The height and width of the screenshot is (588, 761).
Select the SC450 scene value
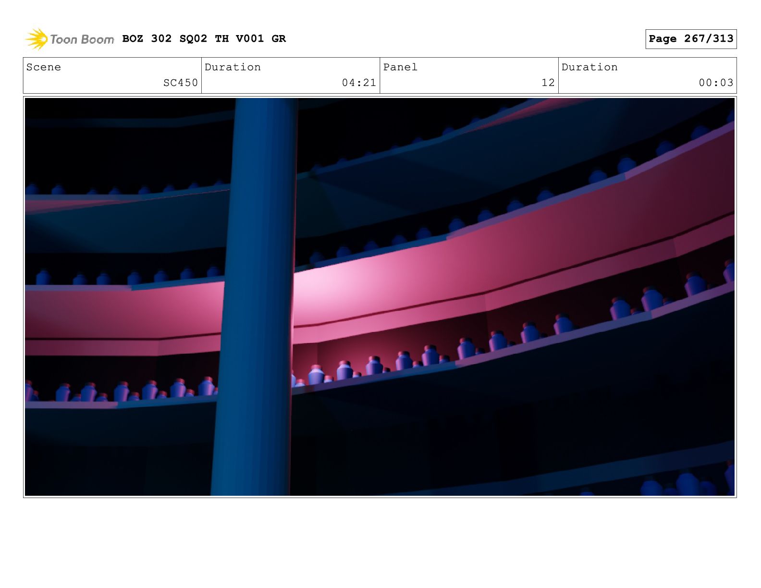tap(180, 83)
